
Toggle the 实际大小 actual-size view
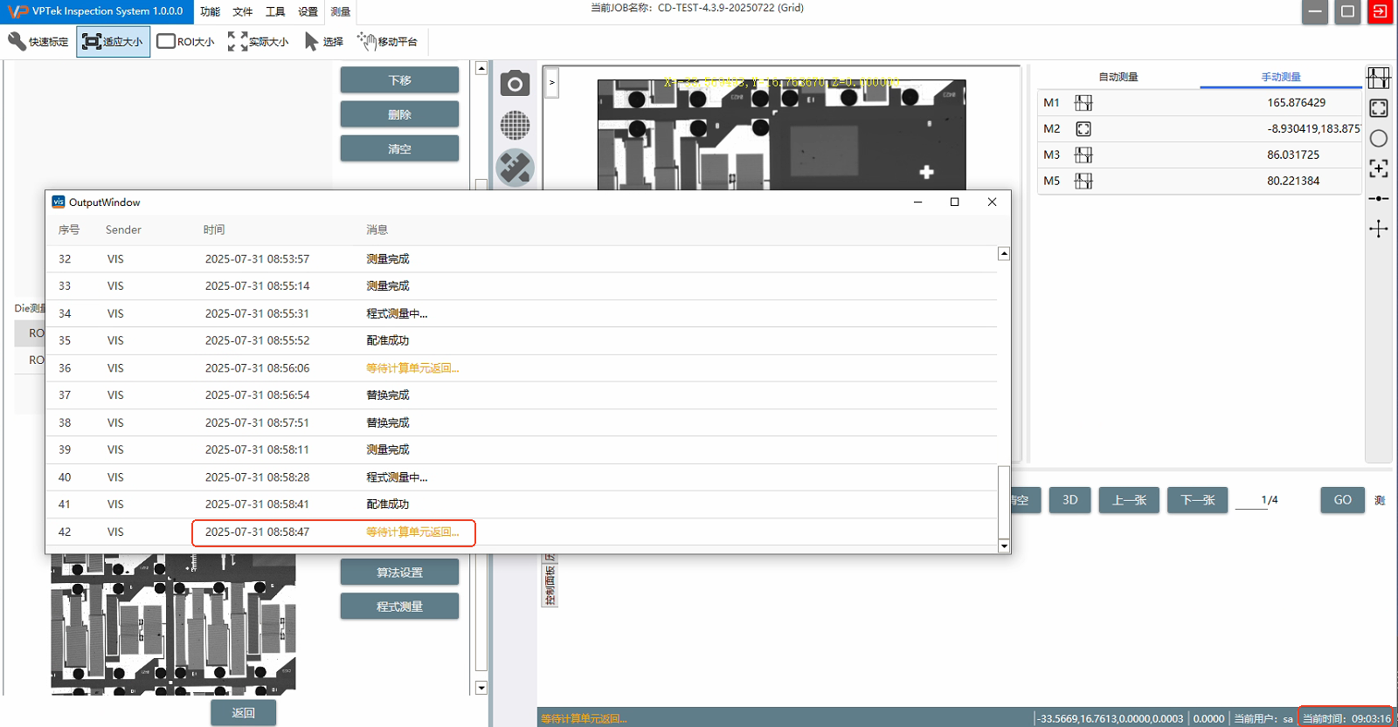(258, 41)
